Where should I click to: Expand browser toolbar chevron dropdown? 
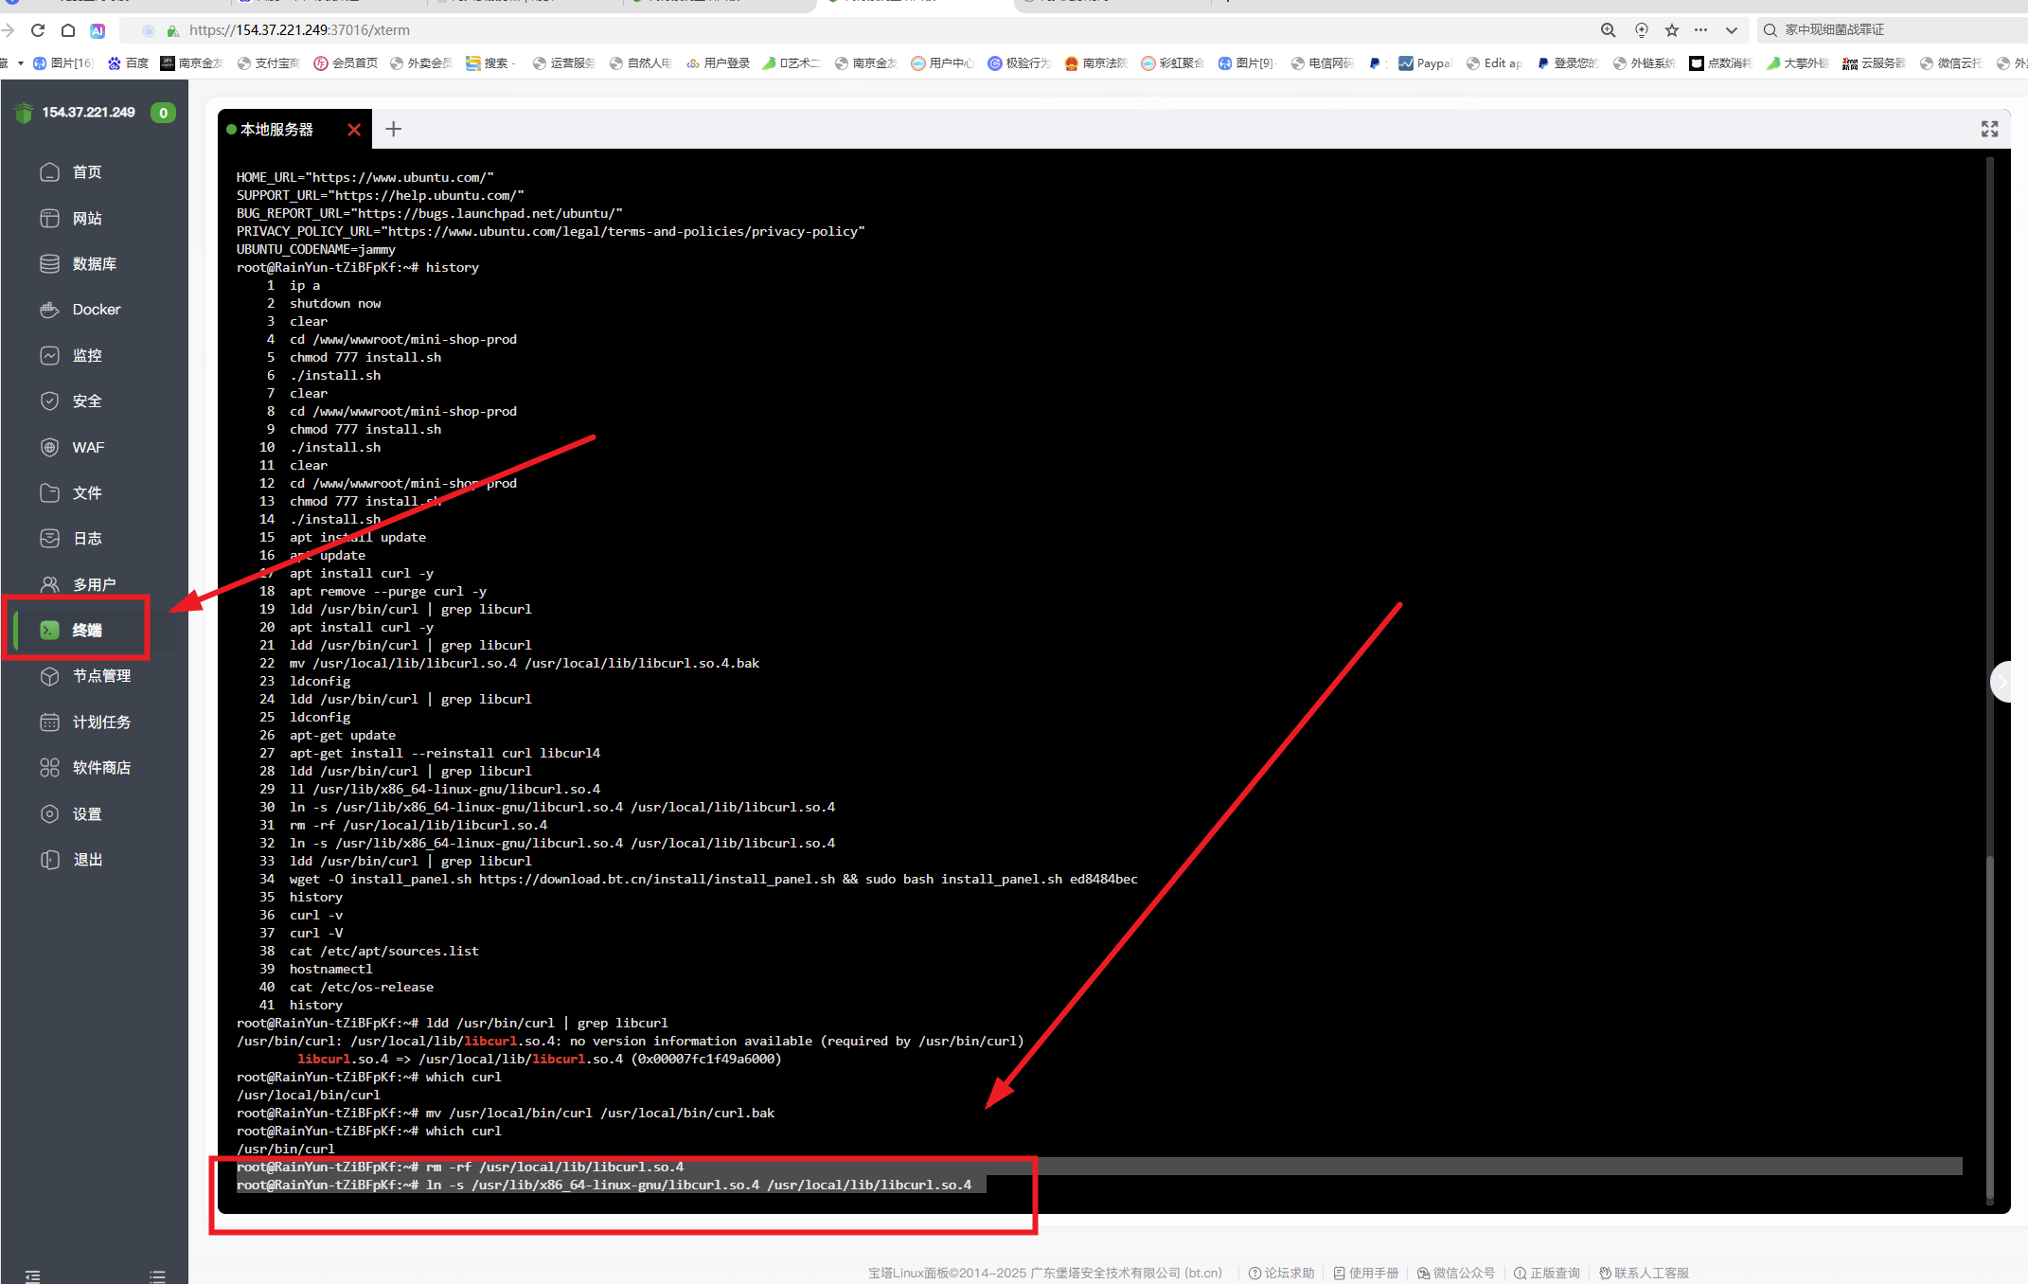pos(1732,30)
